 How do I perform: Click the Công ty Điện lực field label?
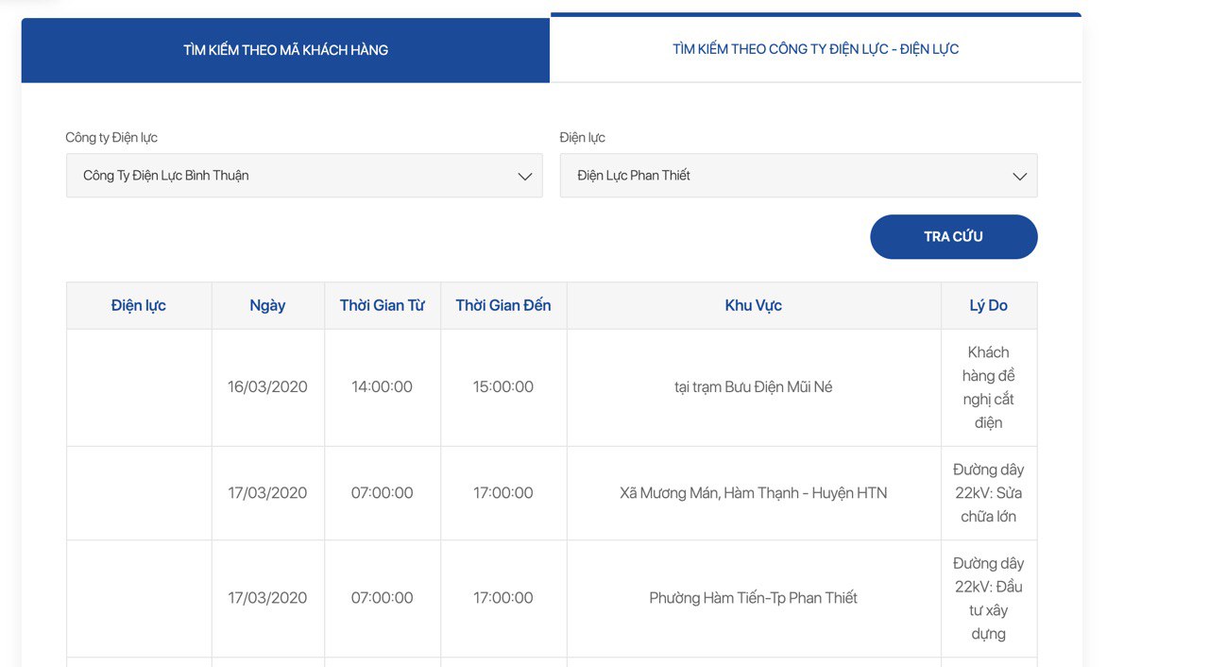pos(111,138)
